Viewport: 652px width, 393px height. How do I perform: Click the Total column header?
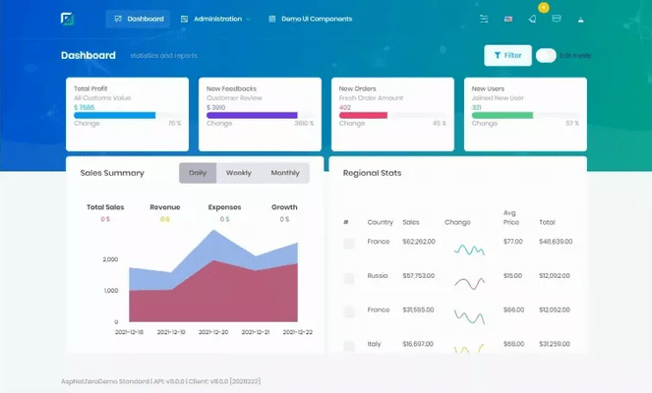[547, 222]
